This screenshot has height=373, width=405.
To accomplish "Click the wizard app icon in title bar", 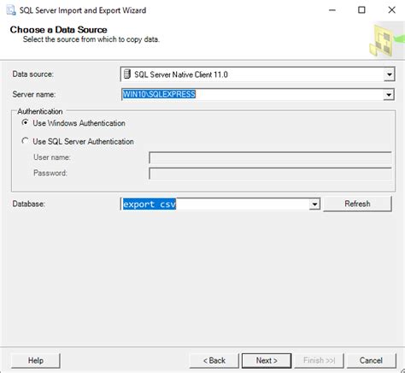I will point(11,10).
